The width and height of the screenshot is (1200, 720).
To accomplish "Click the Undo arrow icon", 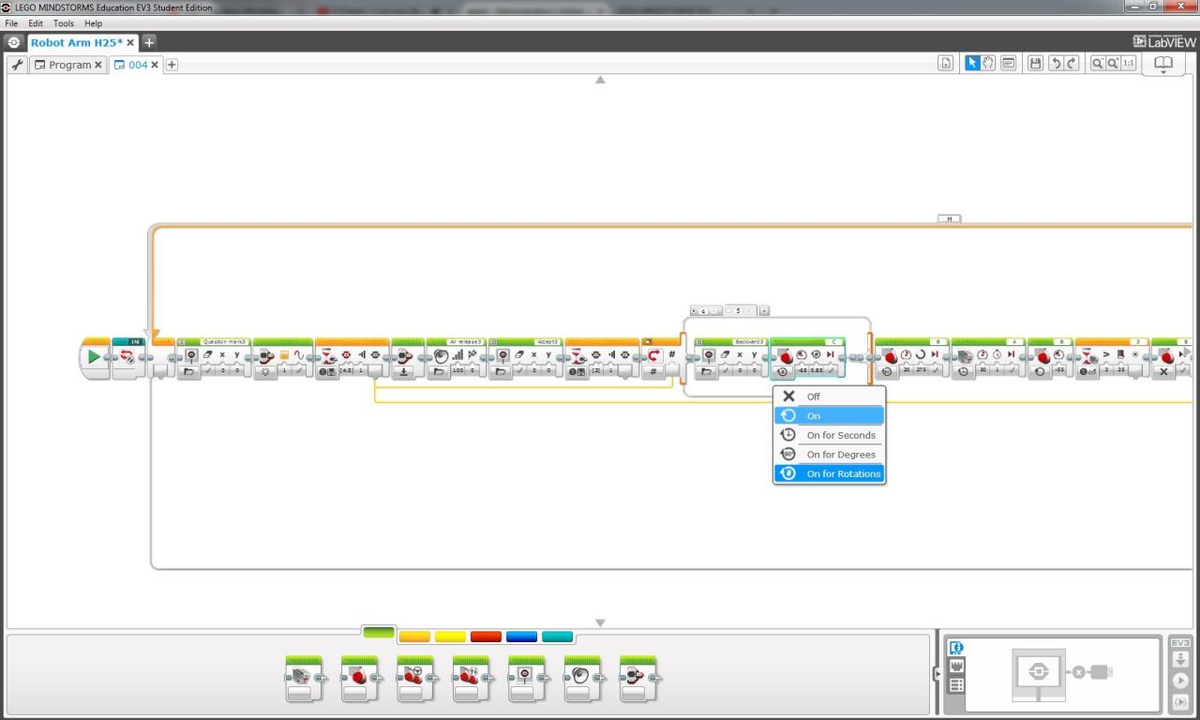I will pos(1055,64).
